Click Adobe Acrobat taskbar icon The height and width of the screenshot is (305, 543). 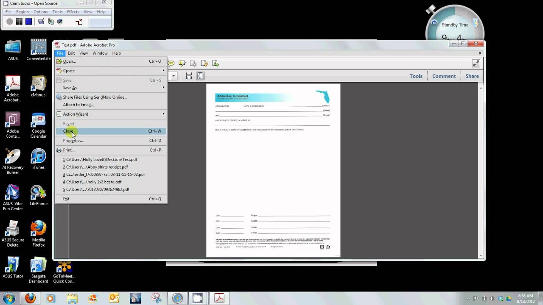pyautogui.click(x=219, y=298)
